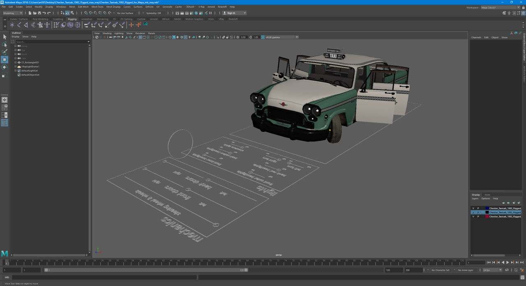Click blue color swatch of first layer
Screen dimensions: 526x286
pos(487,208)
